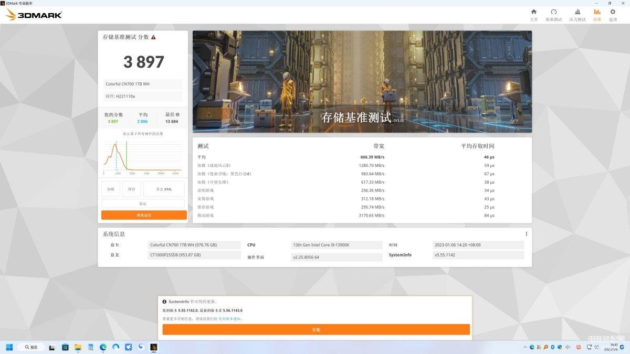Image resolution: width=630 pixels, height=354 pixels.
Task: Click the 3DMARK logo
Action: (x=34, y=15)
